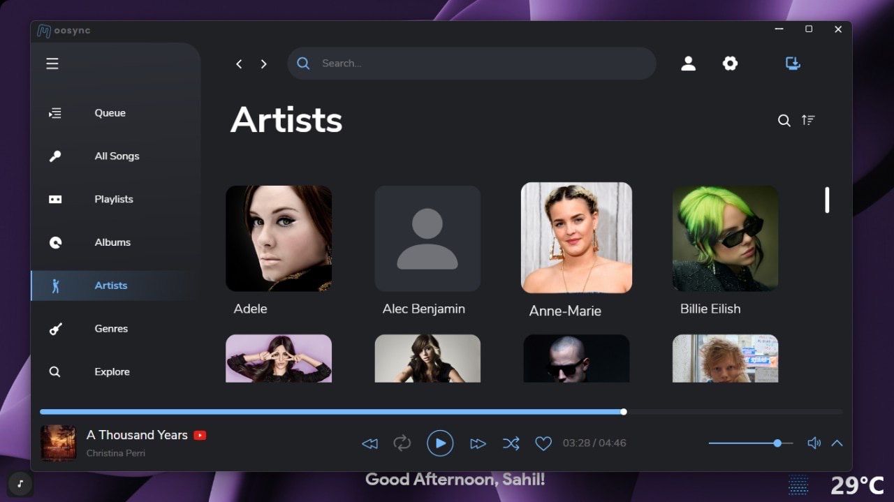
Task: Go forward with the right arrow
Action: [x=263, y=64]
